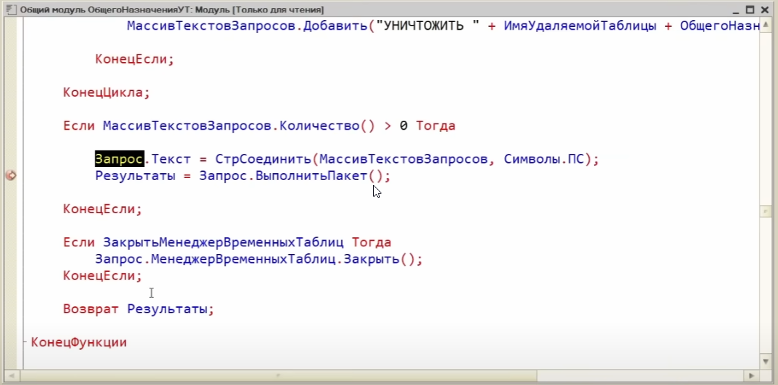Click the ЗакрытьМенеджерВременныхТаблиц variable

point(224,243)
